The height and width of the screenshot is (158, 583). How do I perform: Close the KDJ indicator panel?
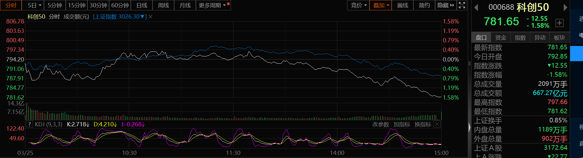pos(437,124)
